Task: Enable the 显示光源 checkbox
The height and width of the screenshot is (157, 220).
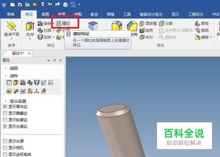Action: [x=5, y=141]
